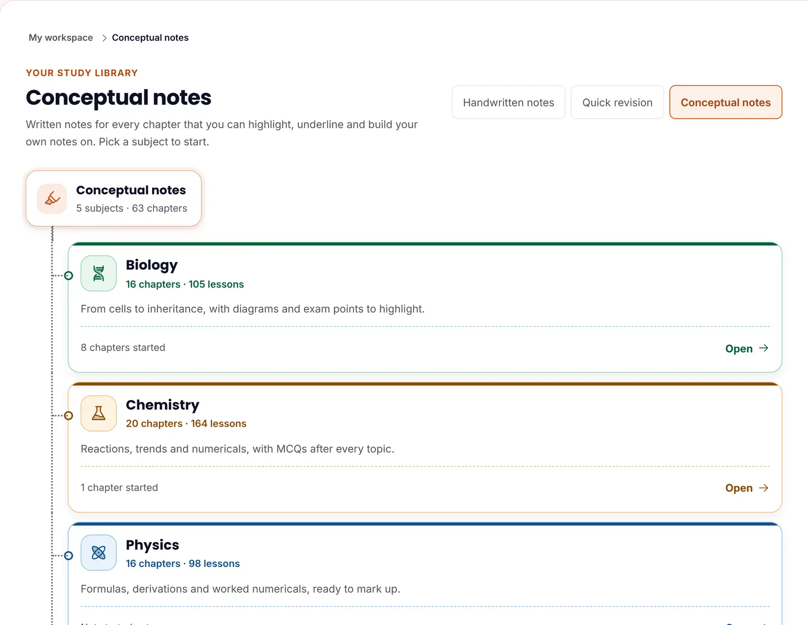The width and height of the screenshot is (808, 625).
Task: Click the Chemistry flask icon
Action: pyautogui.click(x=98, y=413)
